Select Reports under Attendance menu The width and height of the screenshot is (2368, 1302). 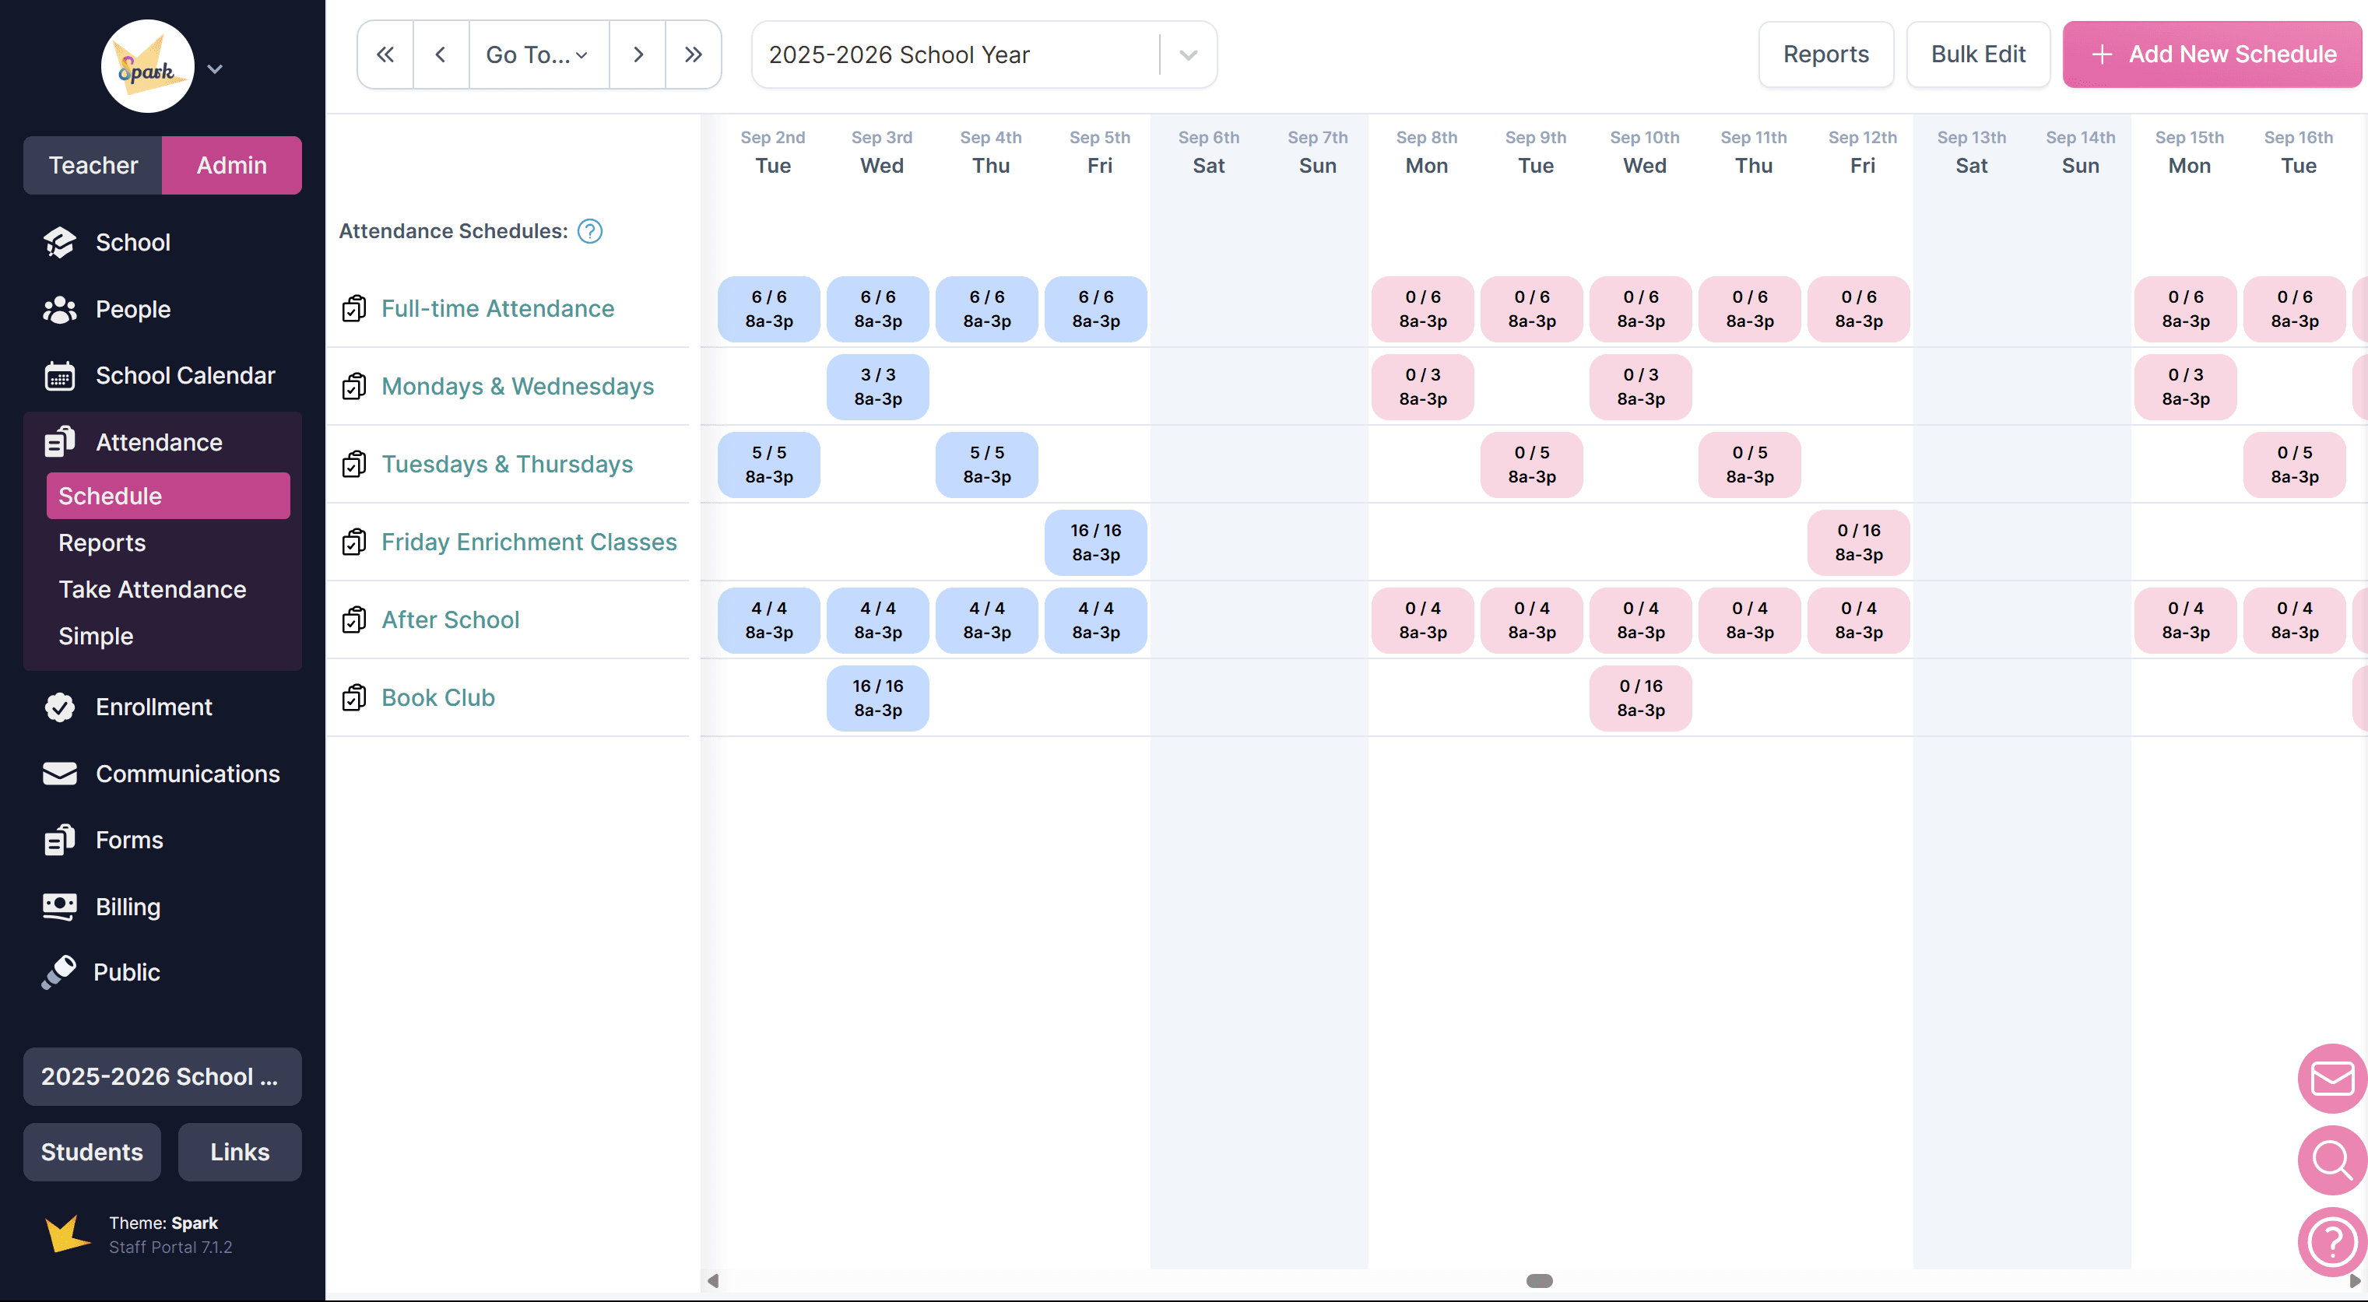102,542
